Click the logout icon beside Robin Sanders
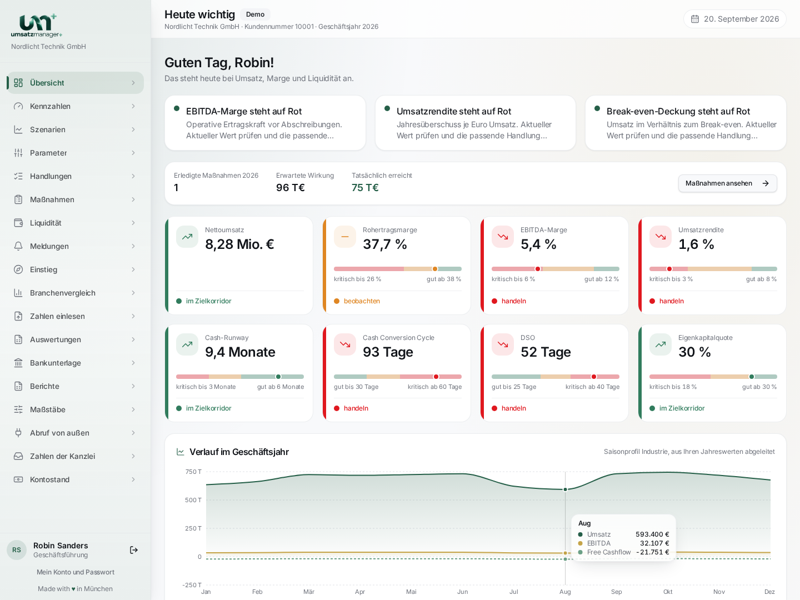Image resolution: width=800 pixels, height=600 pixels. coord(134,550)
